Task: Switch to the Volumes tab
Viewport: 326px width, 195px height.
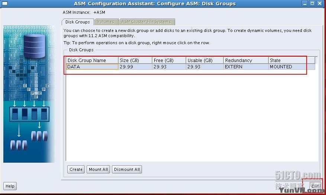Action: click(106, 22)
